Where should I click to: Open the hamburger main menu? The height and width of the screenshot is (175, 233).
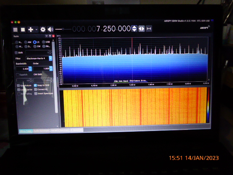(x=15, y=30)
